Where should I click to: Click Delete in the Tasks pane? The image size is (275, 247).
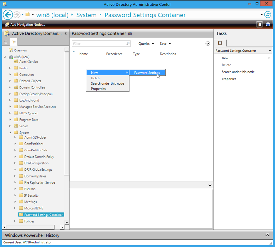pos(226,65)
